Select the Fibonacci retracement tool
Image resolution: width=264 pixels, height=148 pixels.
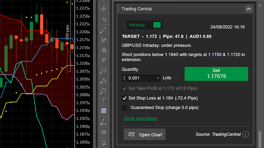click(x=104, y=70)
